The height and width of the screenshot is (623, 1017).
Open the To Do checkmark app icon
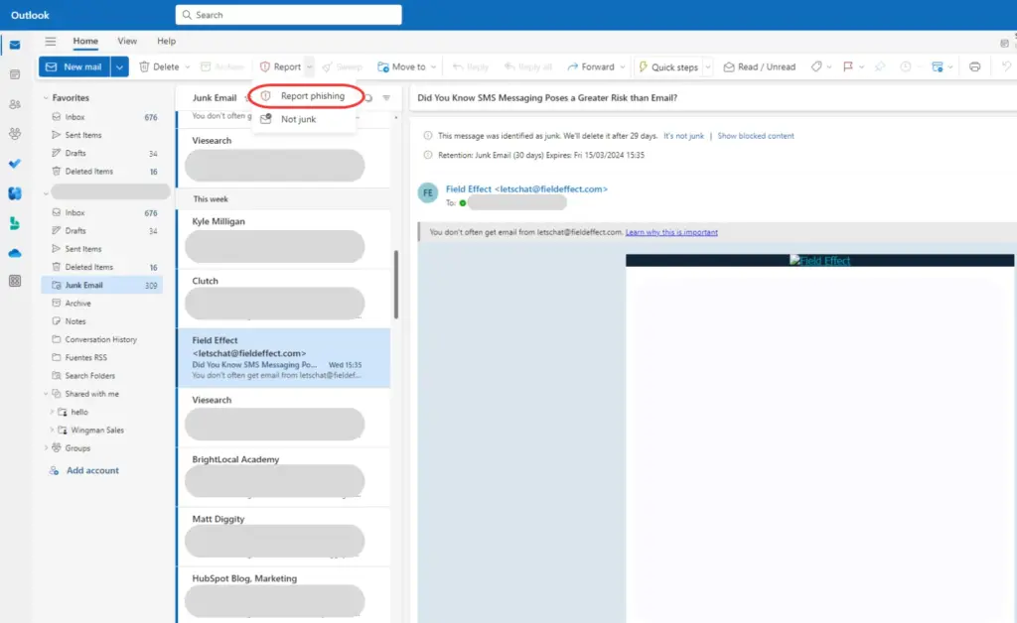(15, 164)
